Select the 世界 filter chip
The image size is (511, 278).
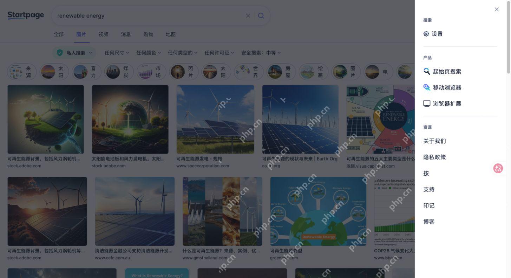click(x=249, y=72)
